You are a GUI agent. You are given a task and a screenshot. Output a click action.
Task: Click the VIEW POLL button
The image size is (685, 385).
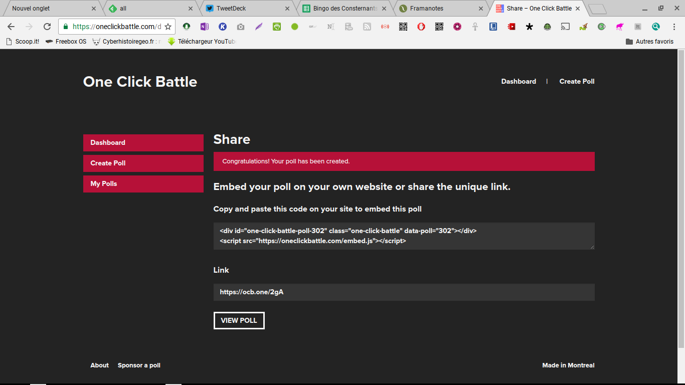[x=239, y=320]
